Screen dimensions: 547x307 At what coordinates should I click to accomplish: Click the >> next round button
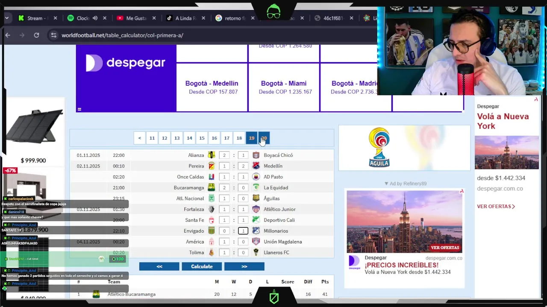[244, 266]
